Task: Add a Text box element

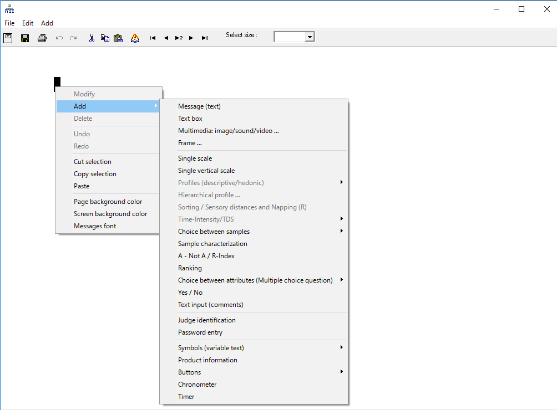Action: pyautogui.click(x=254, y=119)
